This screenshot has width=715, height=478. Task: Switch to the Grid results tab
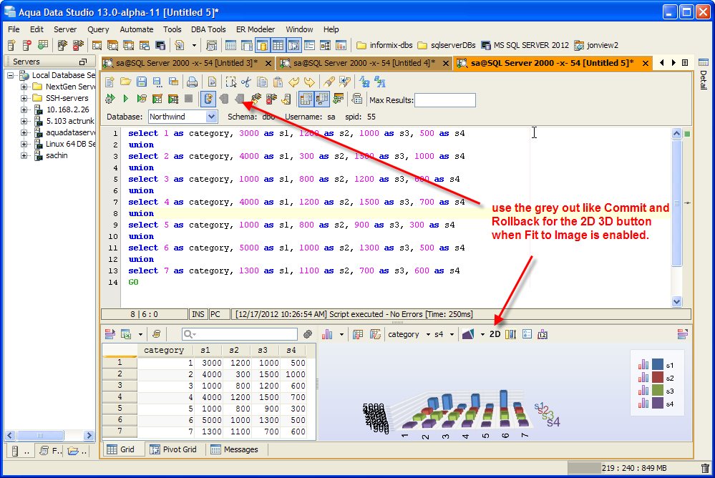tap(121, 449)
